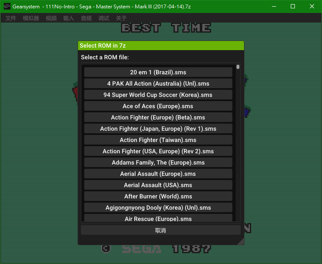The image size is (322, 264).
Task: Close the Gearsystem window
Action: (312, 6)
